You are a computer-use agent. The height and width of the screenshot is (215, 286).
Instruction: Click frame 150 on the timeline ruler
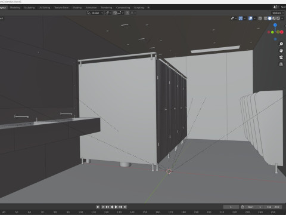pos(145,212)
